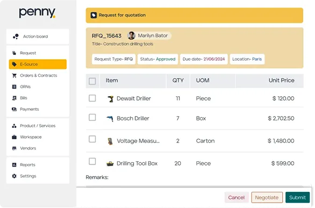Click the $ 599.00 unit price
Screen dimensions: 315x208
pyautogui.click(x=283, y=163)
